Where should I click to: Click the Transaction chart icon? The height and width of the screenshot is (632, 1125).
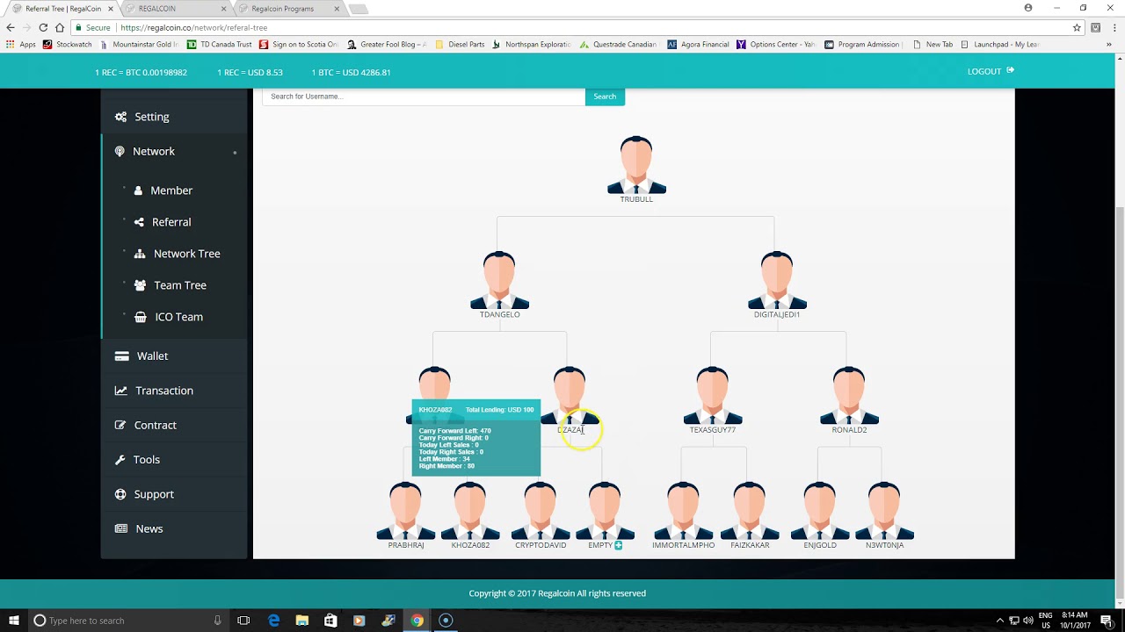tap(121, 391)
